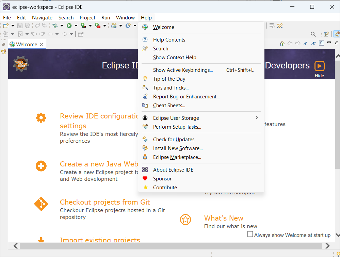
Task: Click the Reduce font size icon
Action: [305, 43]
